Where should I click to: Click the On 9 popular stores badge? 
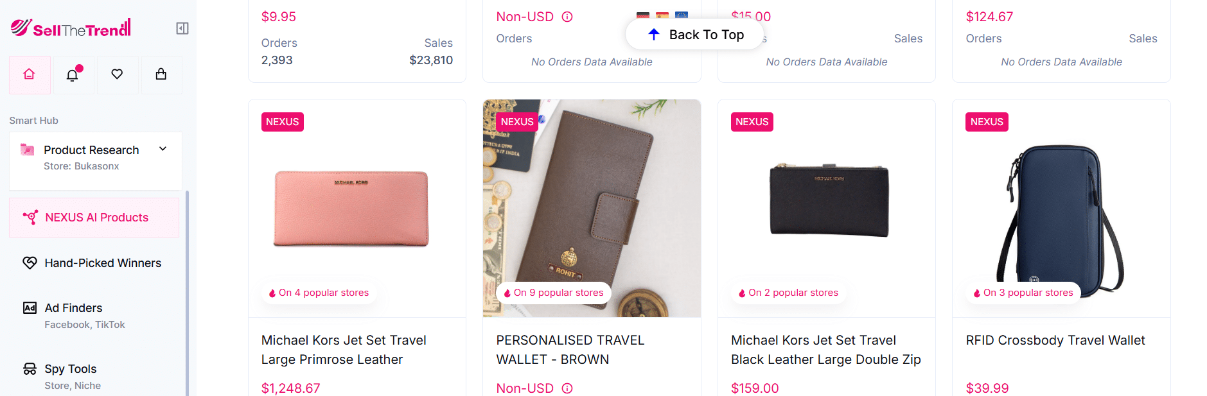tap(552, 292)
